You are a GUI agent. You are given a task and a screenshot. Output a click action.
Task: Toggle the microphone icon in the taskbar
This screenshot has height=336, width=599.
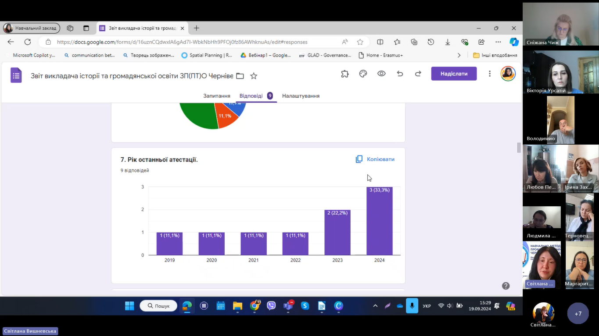412,306
